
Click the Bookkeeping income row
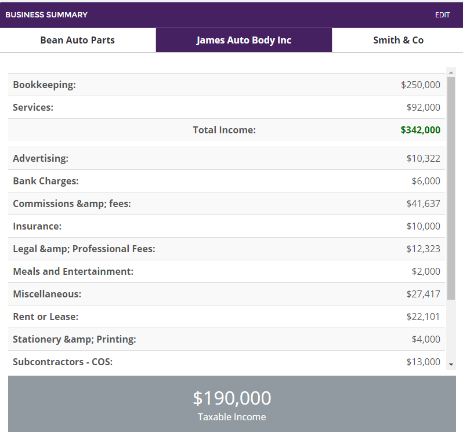(226, 85)
